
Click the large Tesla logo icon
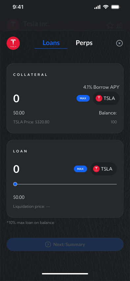tap(13, 43)
